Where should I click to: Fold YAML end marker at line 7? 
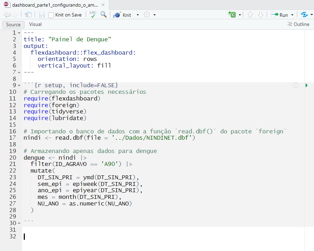tap(19, 72)
